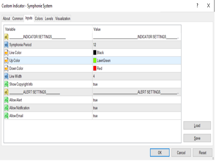Click the string icon beside ALERT SETTINGS
215x161 pixels.
[6, 92]
